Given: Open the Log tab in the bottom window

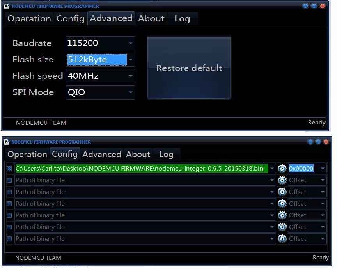Looking at the screenshot, I should pyautogui.click(x=166, y=155).
